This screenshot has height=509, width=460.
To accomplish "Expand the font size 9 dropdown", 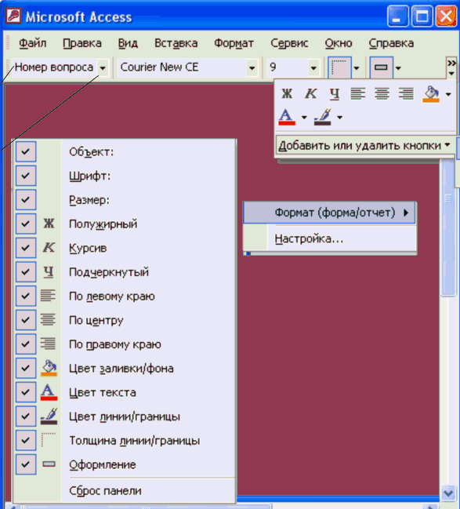I will pos(313,68).
